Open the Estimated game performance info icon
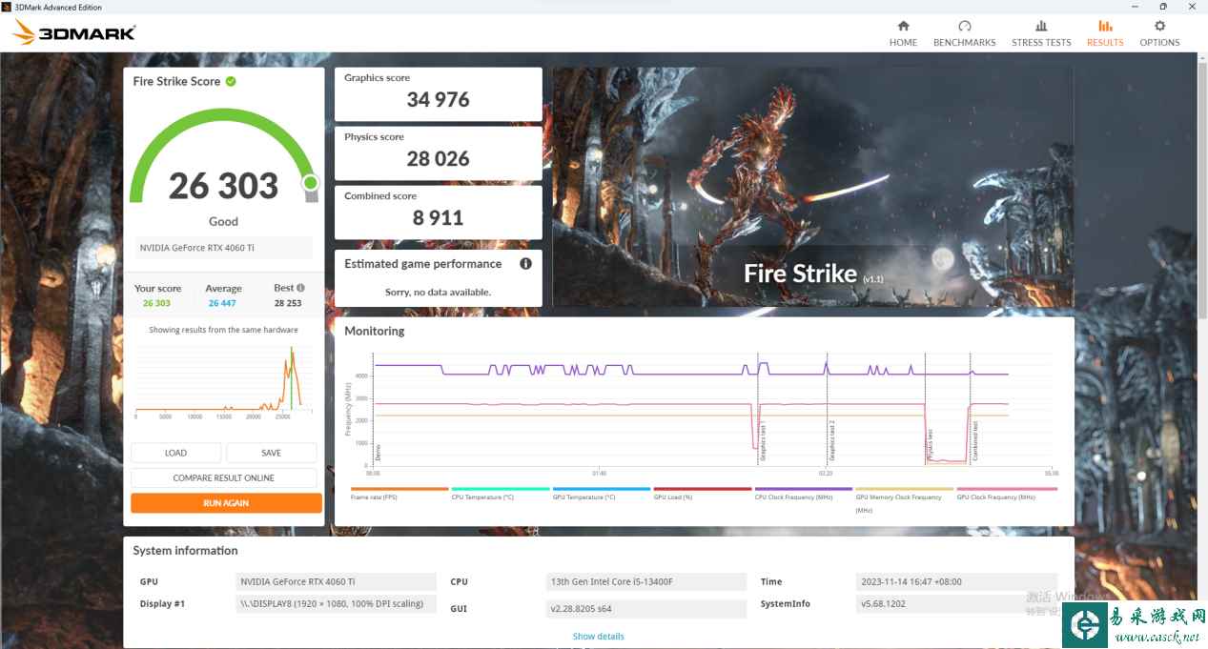The height and width of the screenshot is (649, 1208). coord(525,264)
